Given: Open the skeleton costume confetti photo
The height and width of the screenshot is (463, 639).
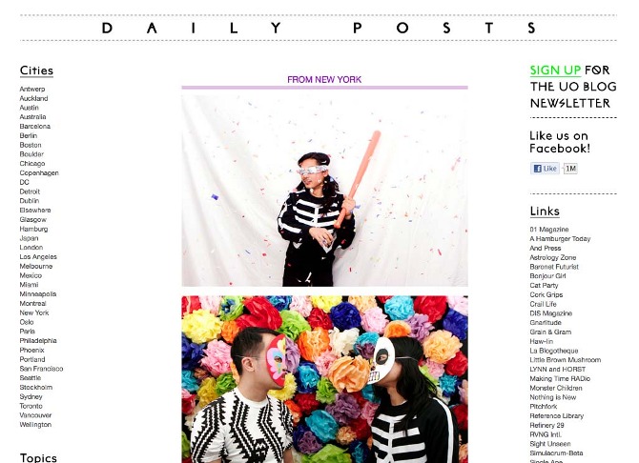Looking at the screenshot, I should point(325,191).
